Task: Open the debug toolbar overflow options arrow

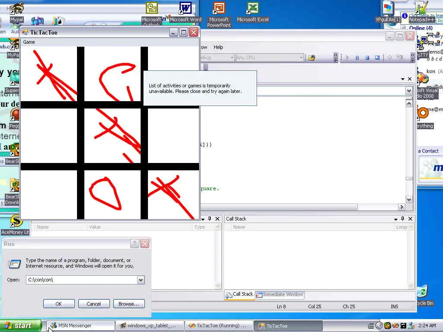Action: 413,57
